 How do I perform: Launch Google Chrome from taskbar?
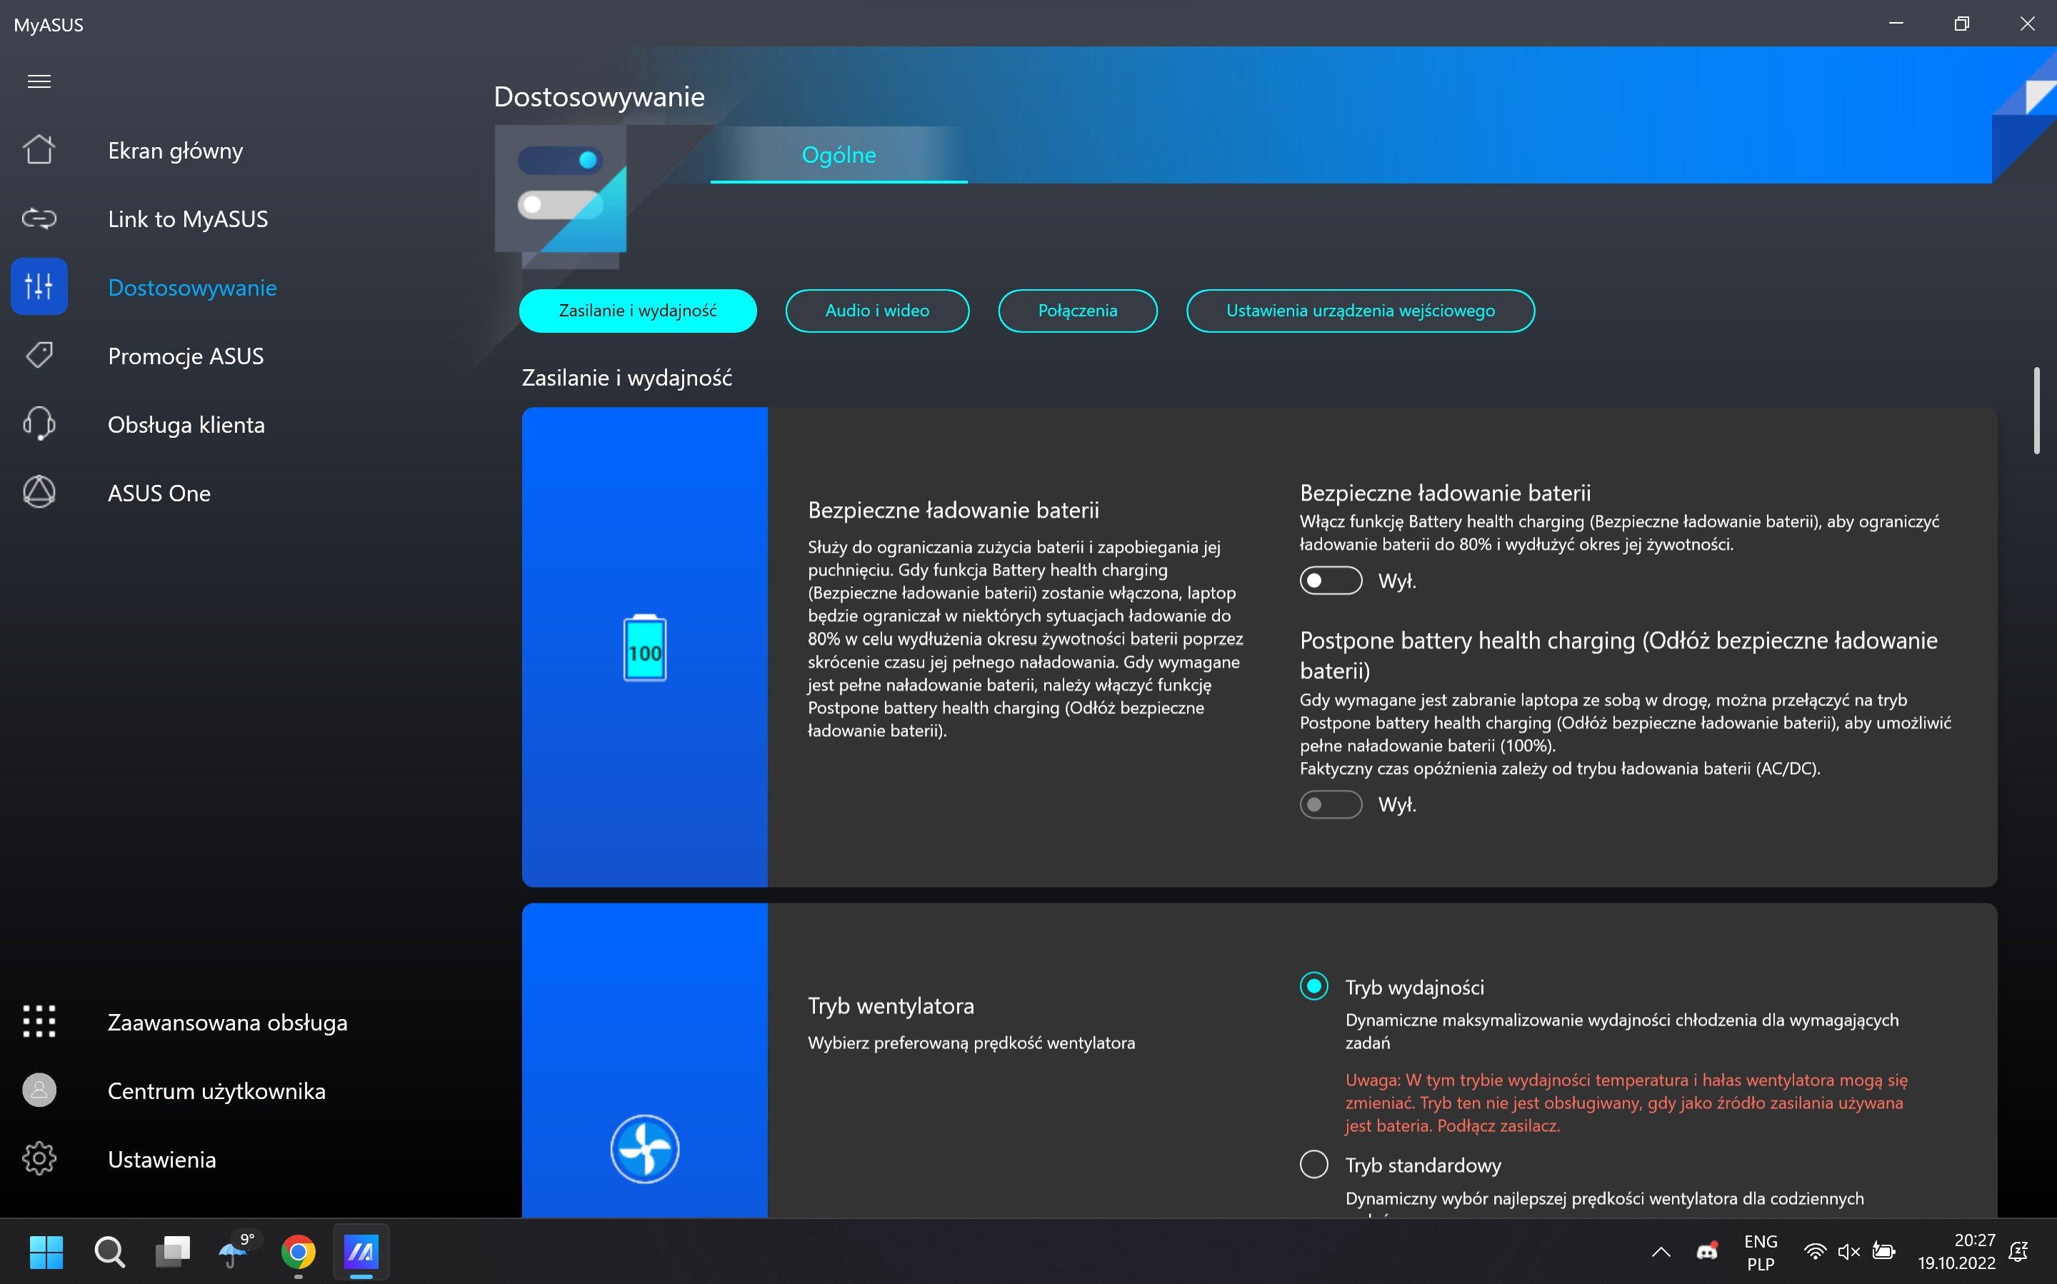coord(298,1252)
